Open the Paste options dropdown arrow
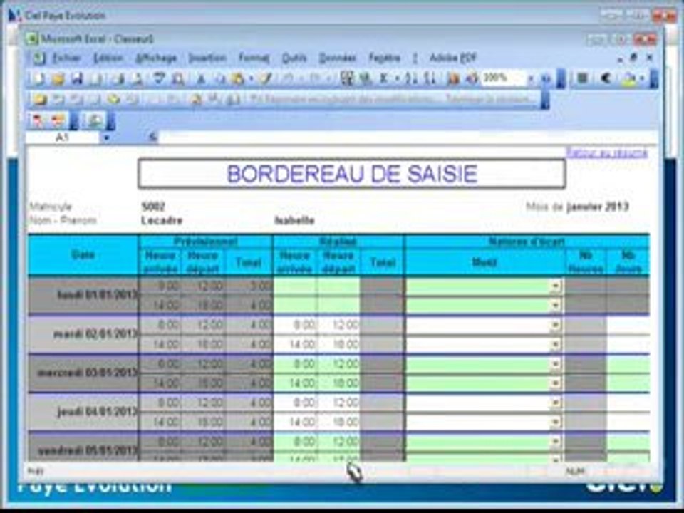 tap(251, 79)
